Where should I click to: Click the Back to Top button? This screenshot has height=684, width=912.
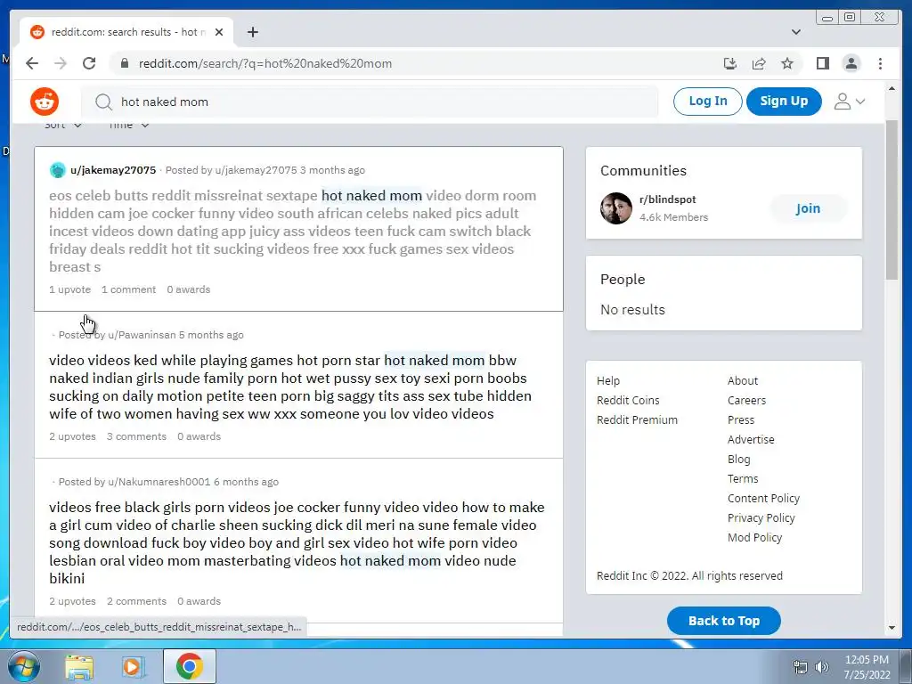723,621
